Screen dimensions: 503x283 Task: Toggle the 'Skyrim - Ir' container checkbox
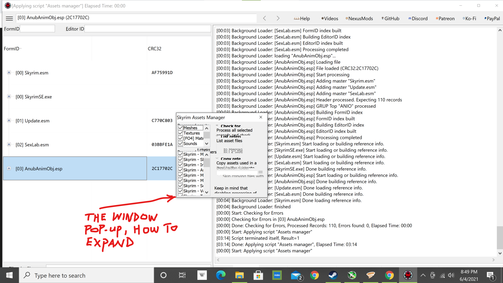tap(181, 165)
